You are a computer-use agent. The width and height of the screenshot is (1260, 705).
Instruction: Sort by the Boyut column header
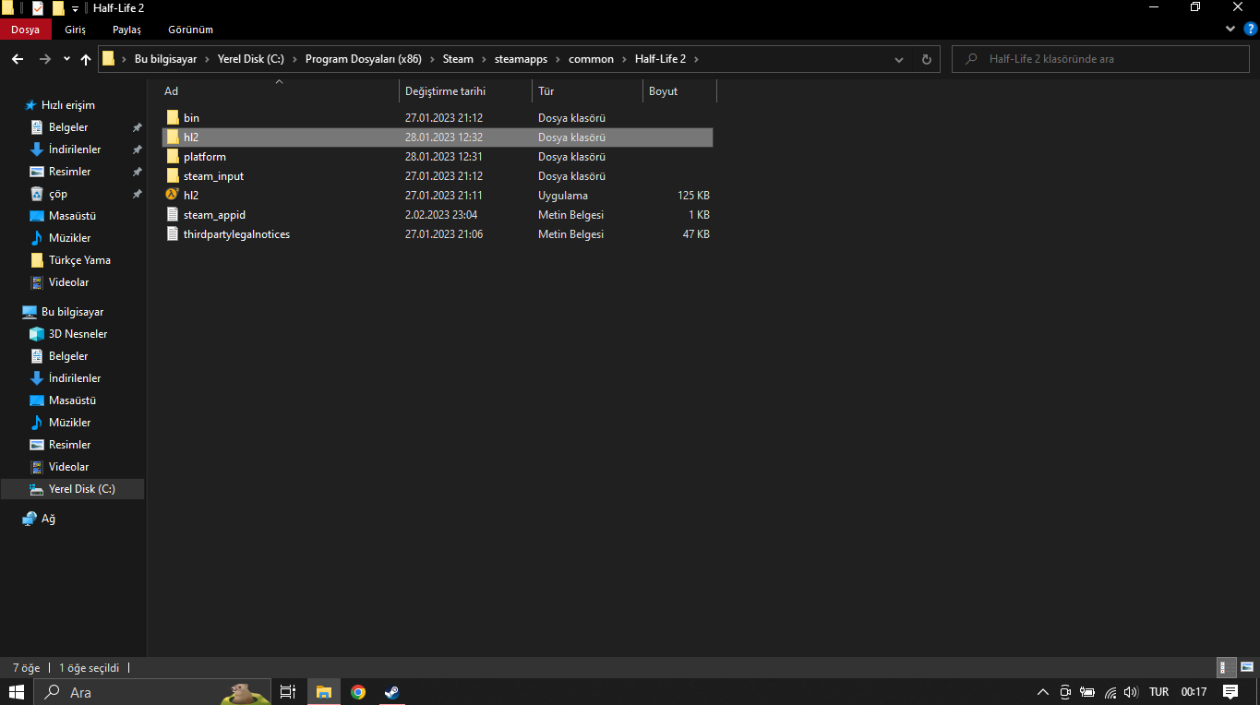[x=679, y=91]
